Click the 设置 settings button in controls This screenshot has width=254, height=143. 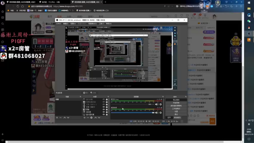[176, 111]
